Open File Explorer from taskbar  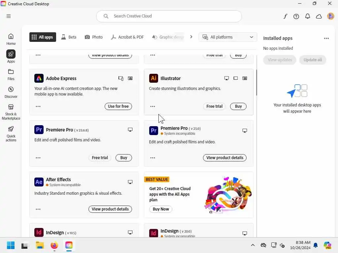(40, 245)
